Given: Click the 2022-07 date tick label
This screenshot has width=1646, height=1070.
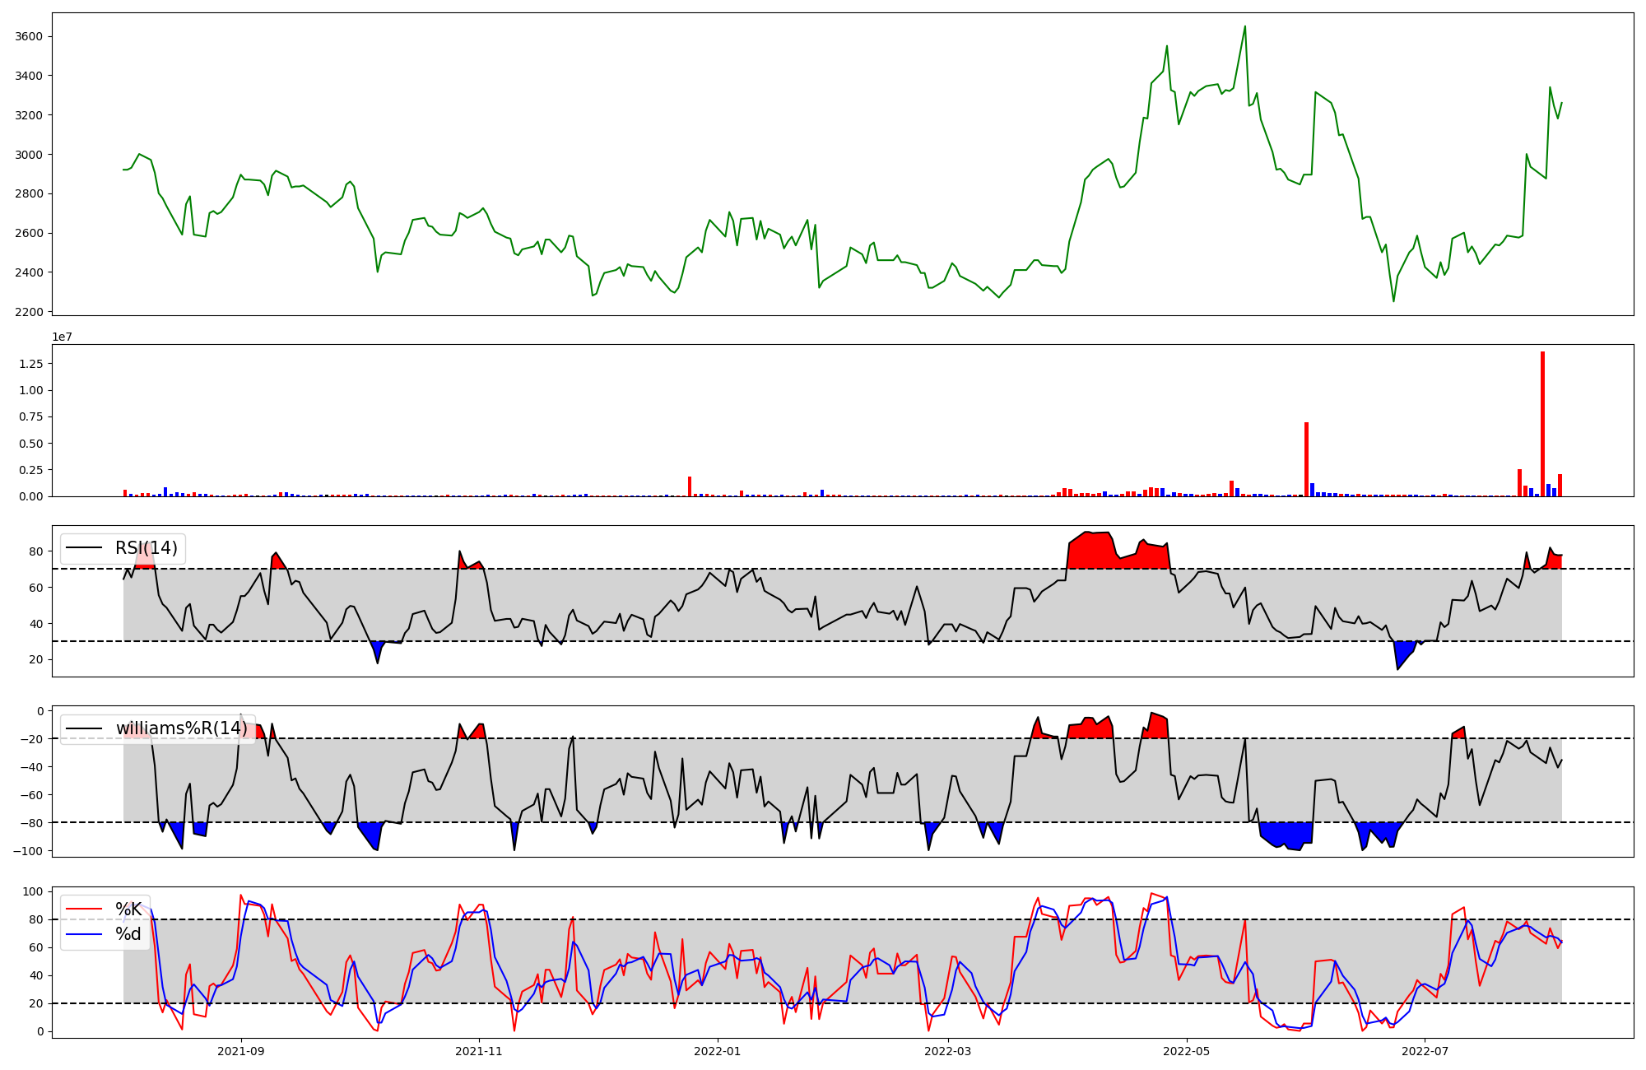Looking at the screenshot, I should 1425,1051.
